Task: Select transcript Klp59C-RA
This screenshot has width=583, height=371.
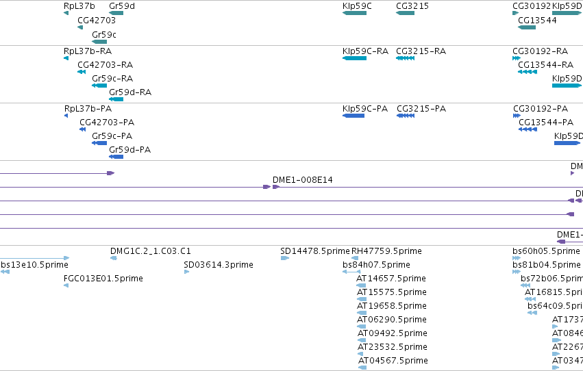Action: [x=354, y=58]
